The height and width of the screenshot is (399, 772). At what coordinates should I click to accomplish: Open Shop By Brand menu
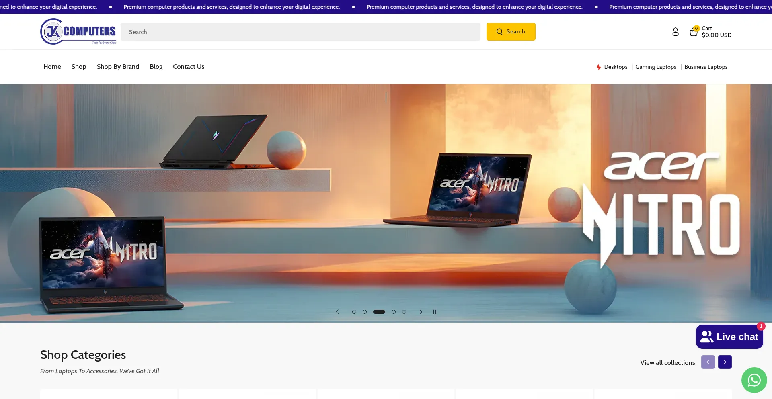[118, 67]
